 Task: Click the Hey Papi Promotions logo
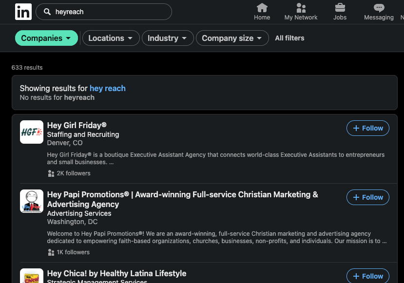coord(32,201)
